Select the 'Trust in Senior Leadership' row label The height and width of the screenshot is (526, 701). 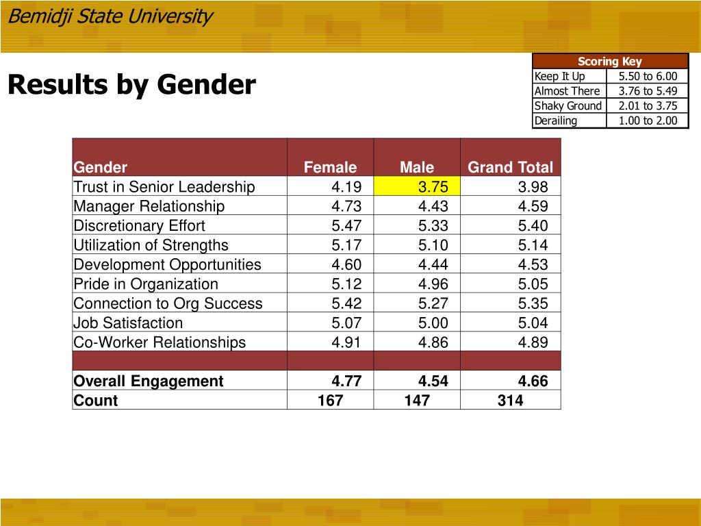click(164, 186)
